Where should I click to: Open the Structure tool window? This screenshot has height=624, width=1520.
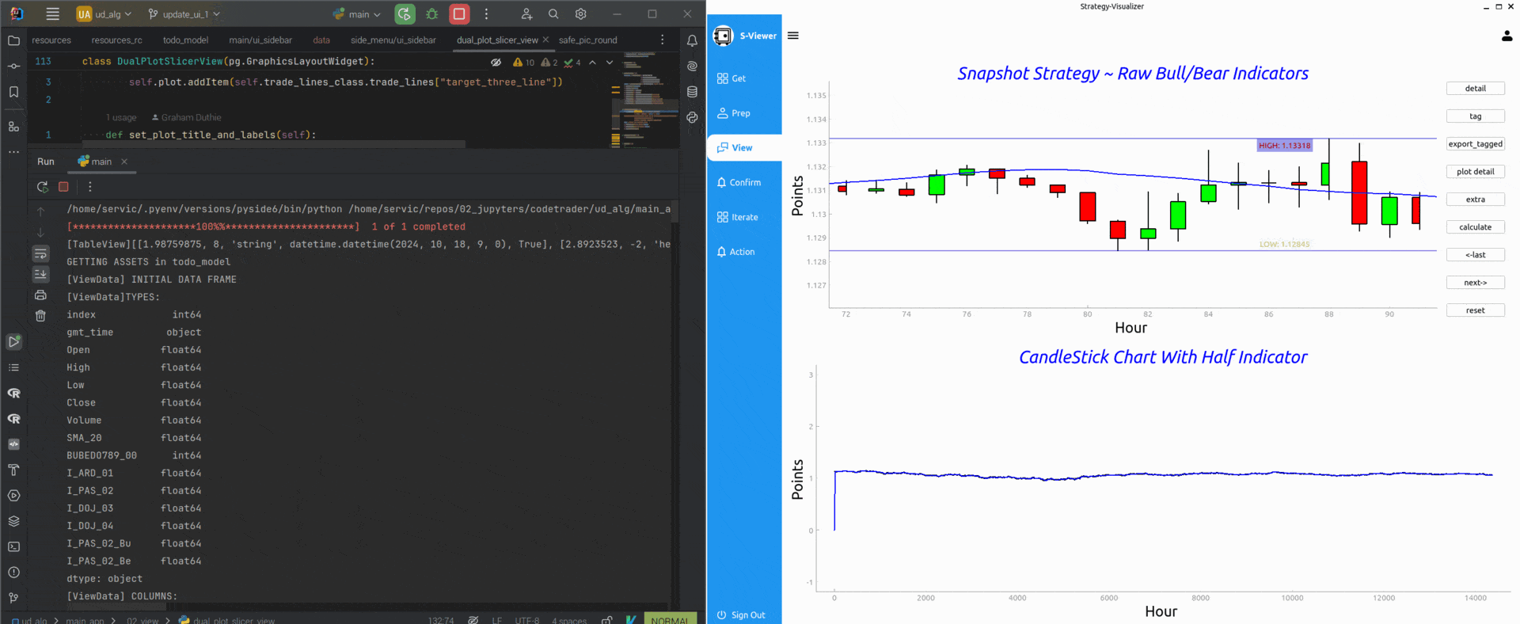pos(13,126)
